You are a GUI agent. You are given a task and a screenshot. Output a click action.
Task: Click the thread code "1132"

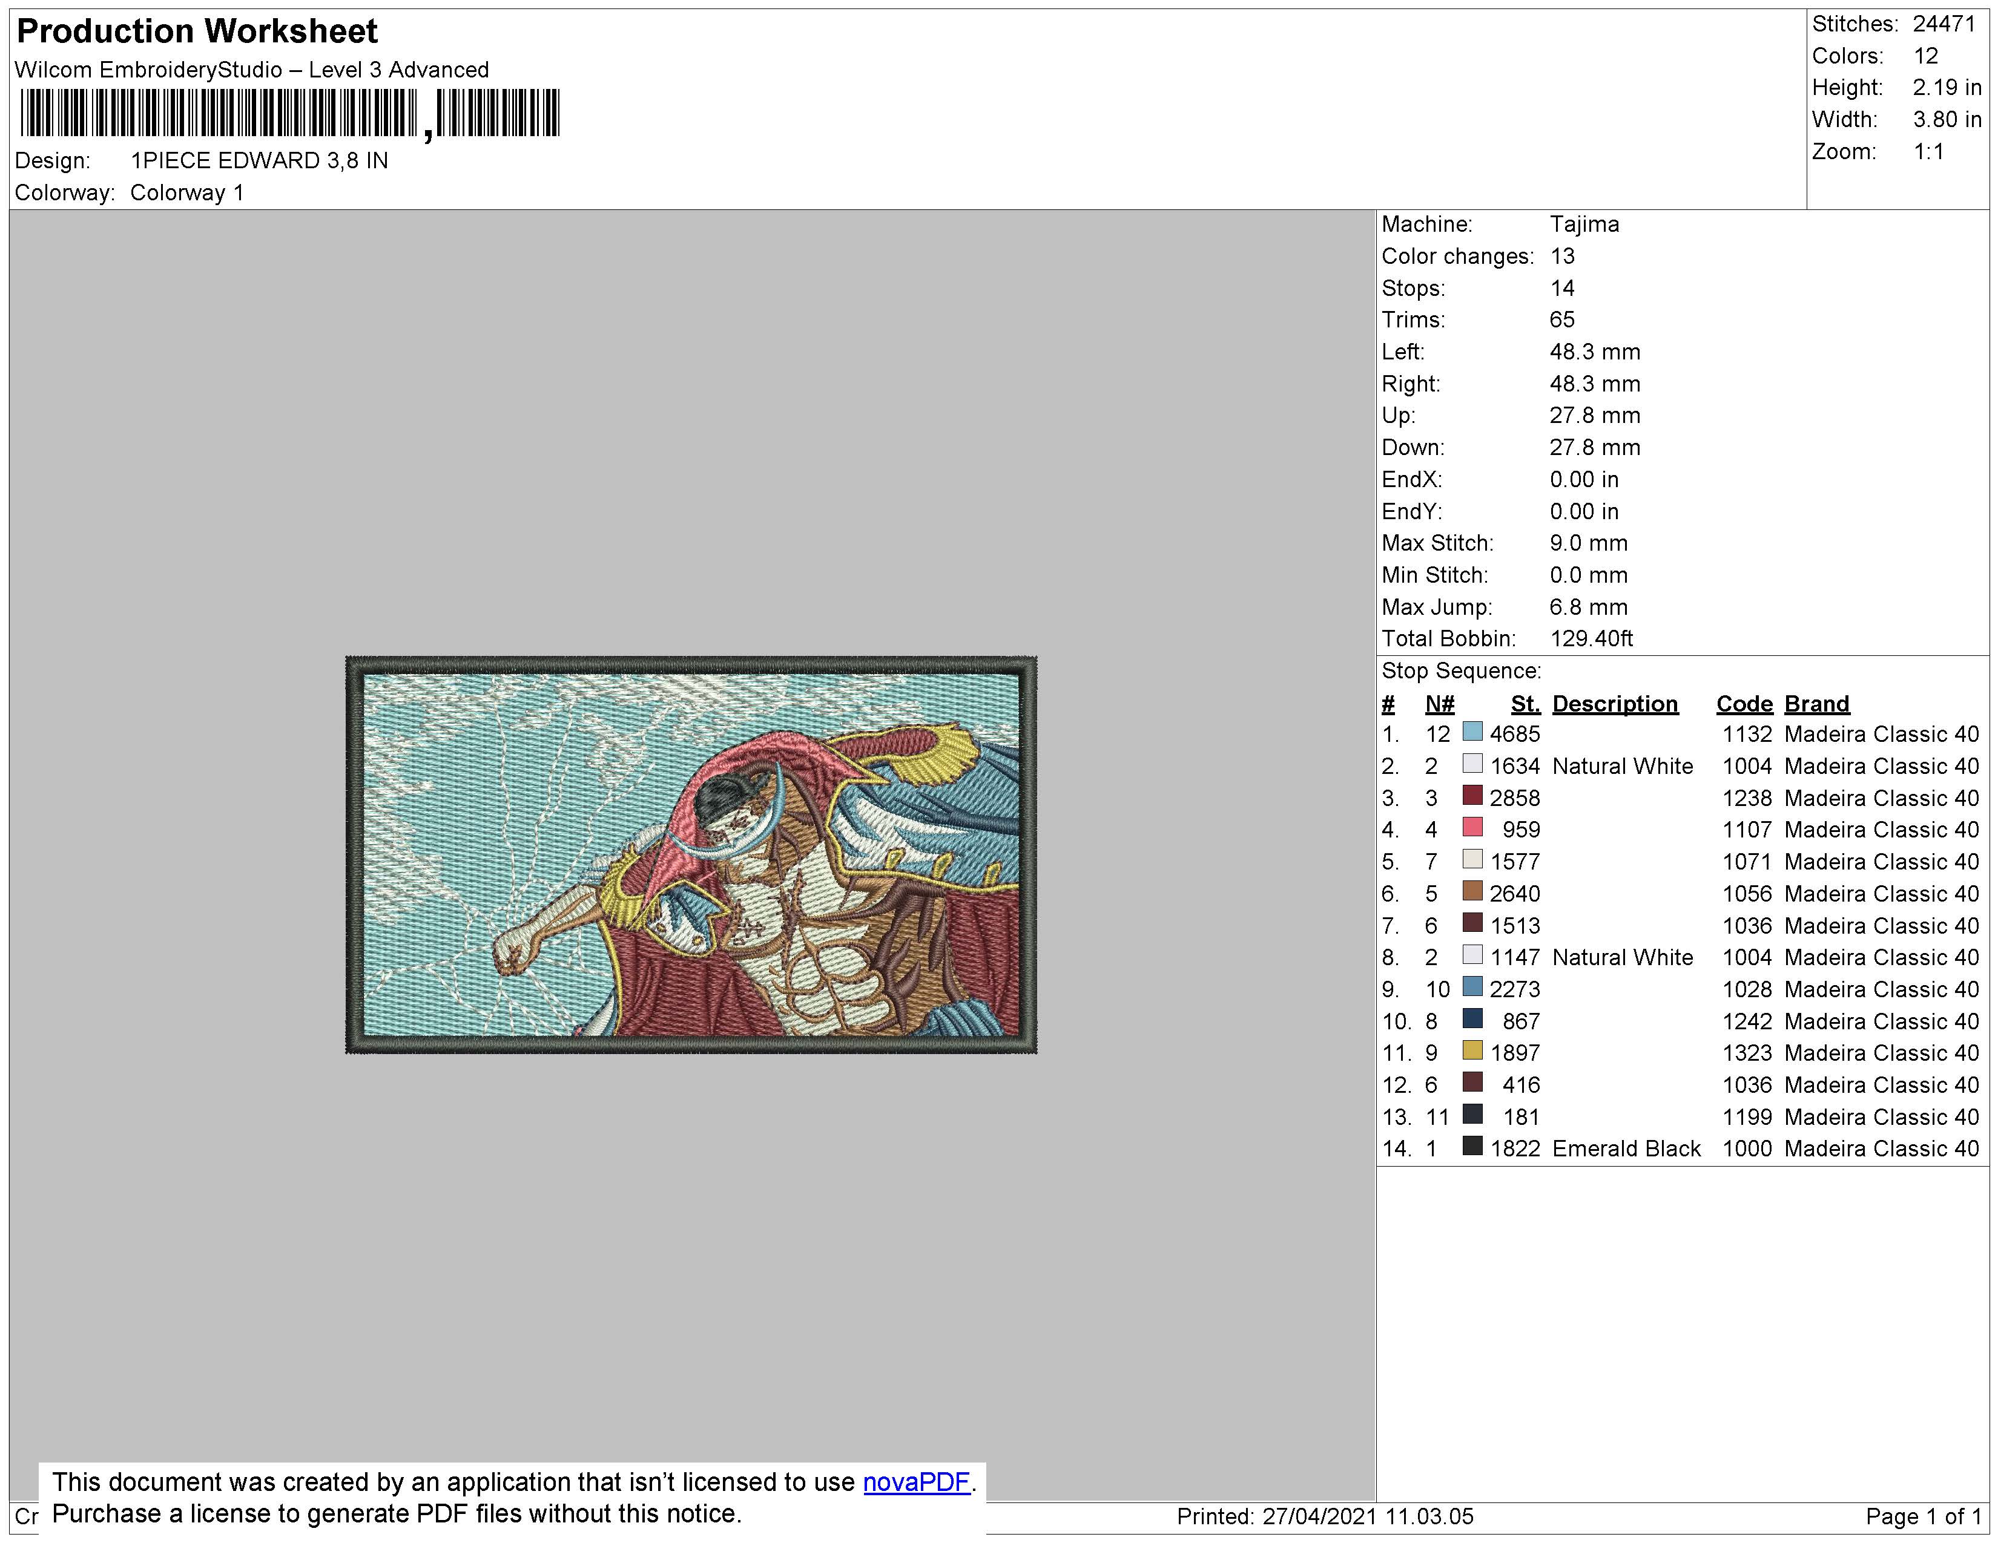pos(1747,734)
